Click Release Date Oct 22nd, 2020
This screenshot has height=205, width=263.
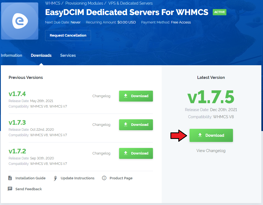(x=31, y=130)
